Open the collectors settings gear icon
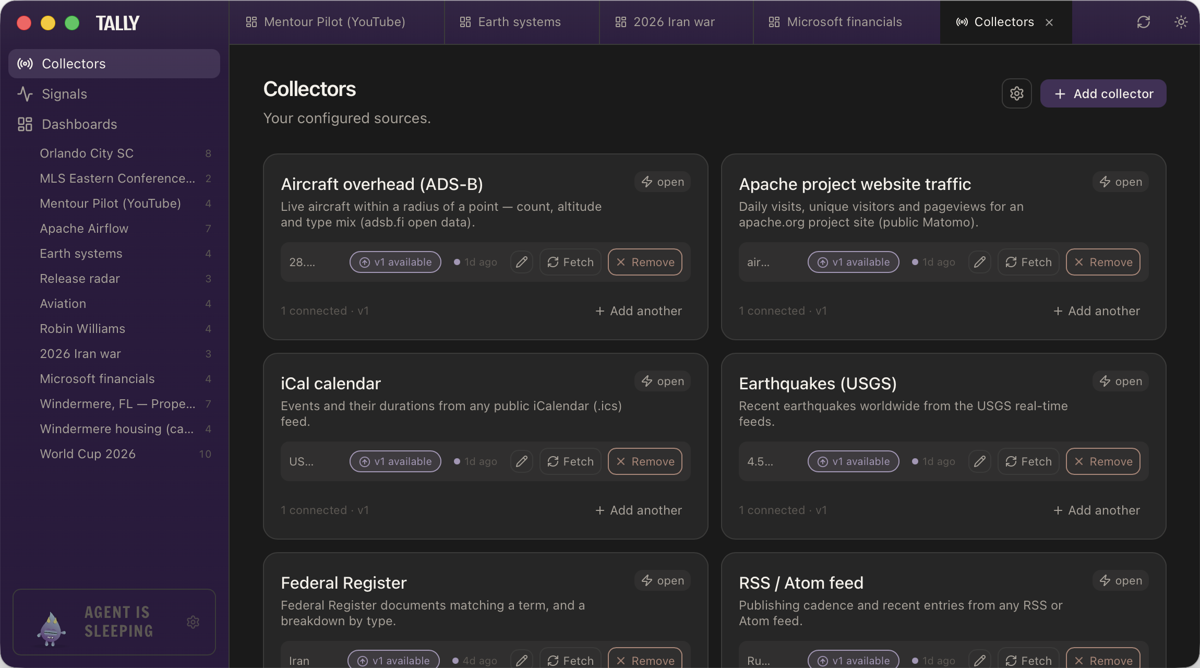The height and width of the screenshot is (668, 1200). coord(1016,93)
